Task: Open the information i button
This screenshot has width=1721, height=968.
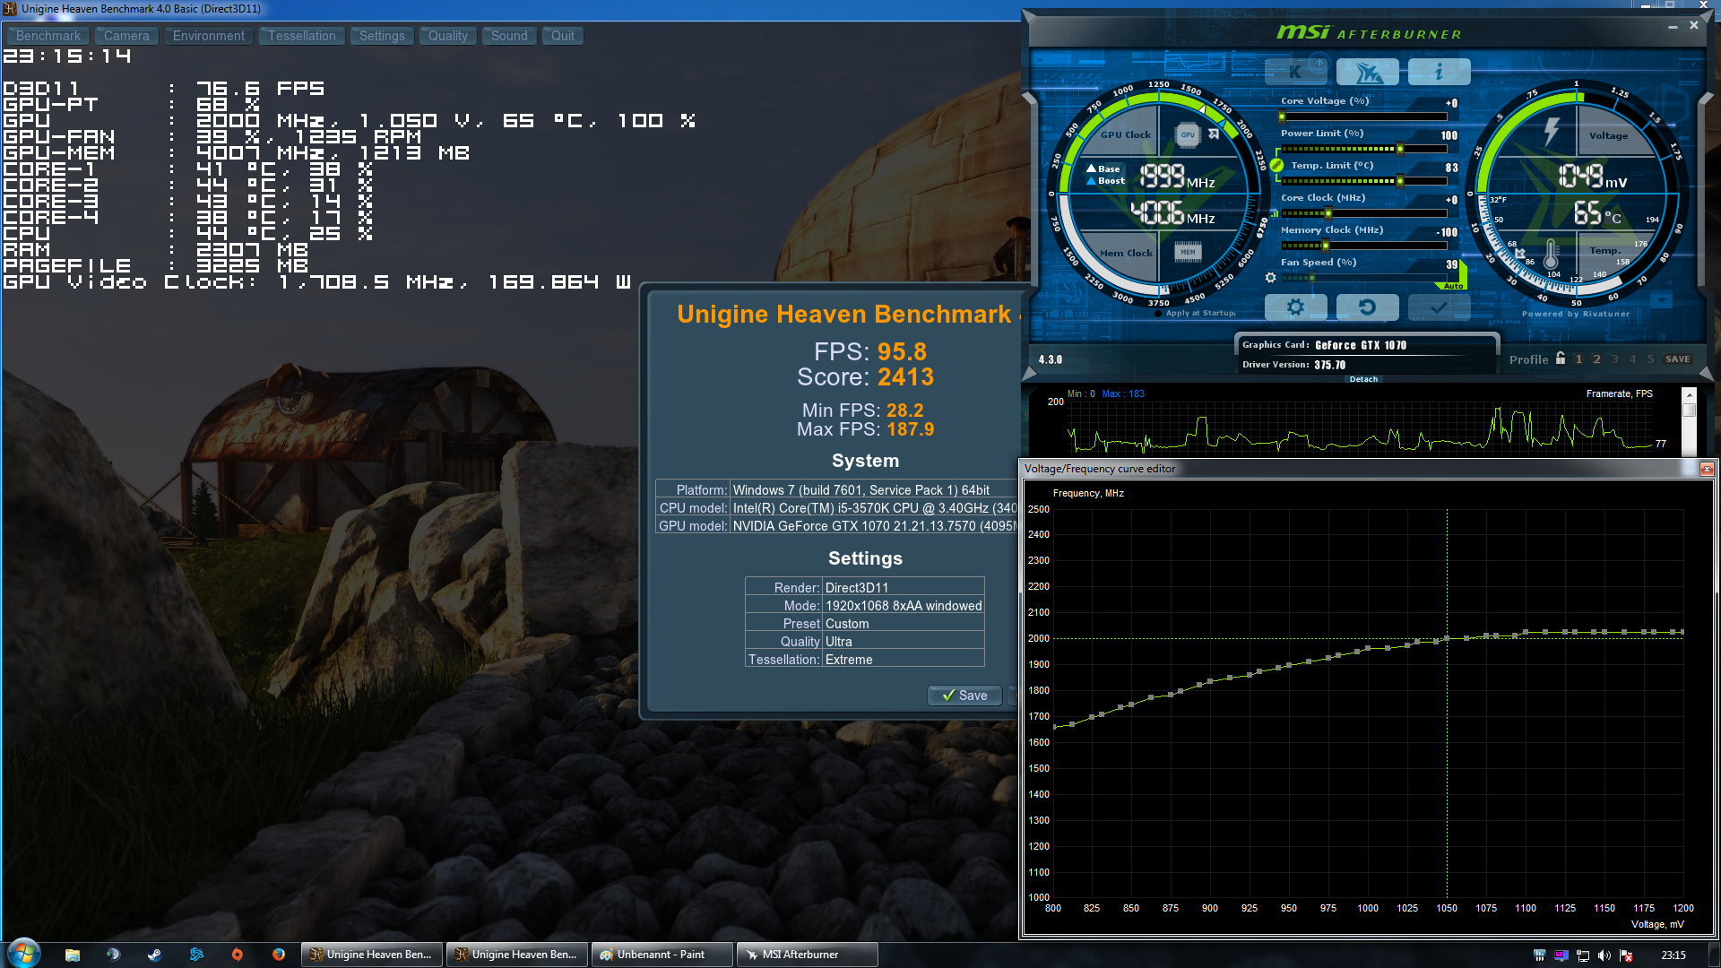Action: click(x=1439, y=71)
